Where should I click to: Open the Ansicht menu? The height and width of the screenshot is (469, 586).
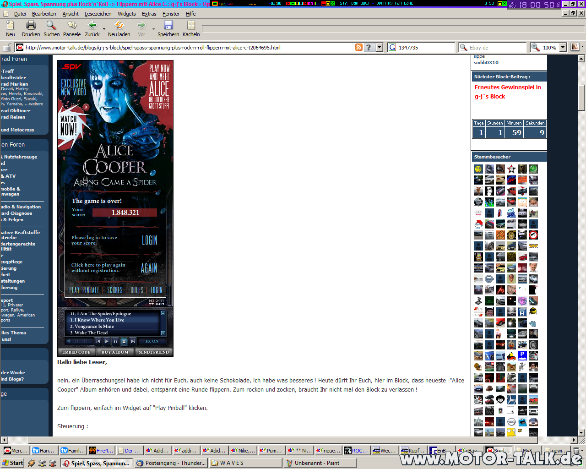click(71, 14)
